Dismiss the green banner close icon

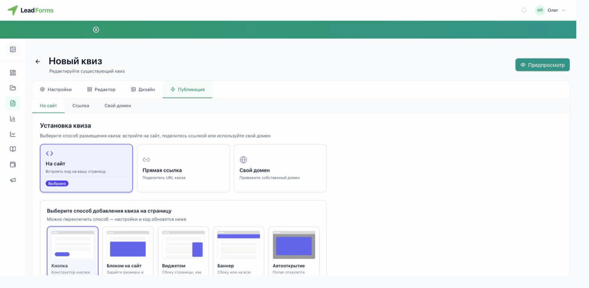(96, 30)
